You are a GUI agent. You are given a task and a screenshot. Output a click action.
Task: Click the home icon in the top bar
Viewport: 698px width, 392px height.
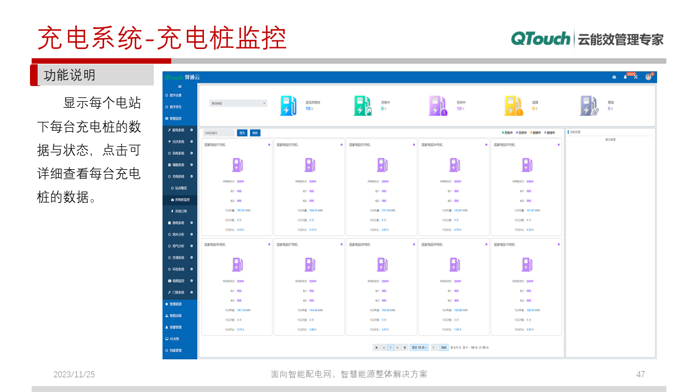click(614, 77)
